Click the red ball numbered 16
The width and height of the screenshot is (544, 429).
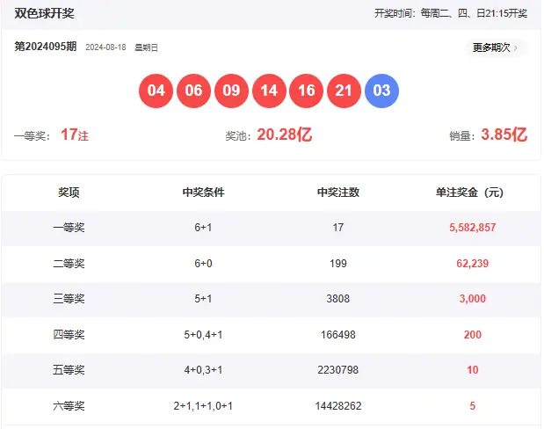[307, 91]
